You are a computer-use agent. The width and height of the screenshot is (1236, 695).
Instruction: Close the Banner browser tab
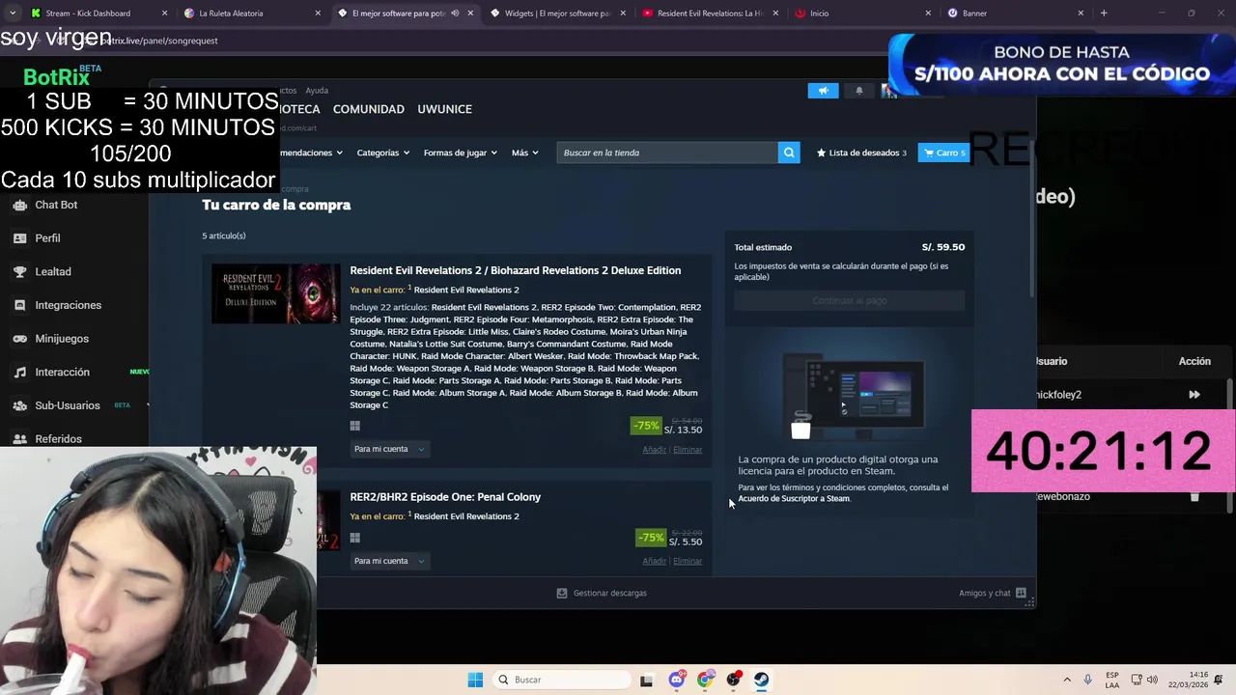click(1081, 14)
